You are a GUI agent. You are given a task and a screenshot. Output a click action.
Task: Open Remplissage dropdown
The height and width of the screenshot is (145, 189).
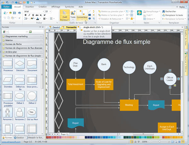159,11
